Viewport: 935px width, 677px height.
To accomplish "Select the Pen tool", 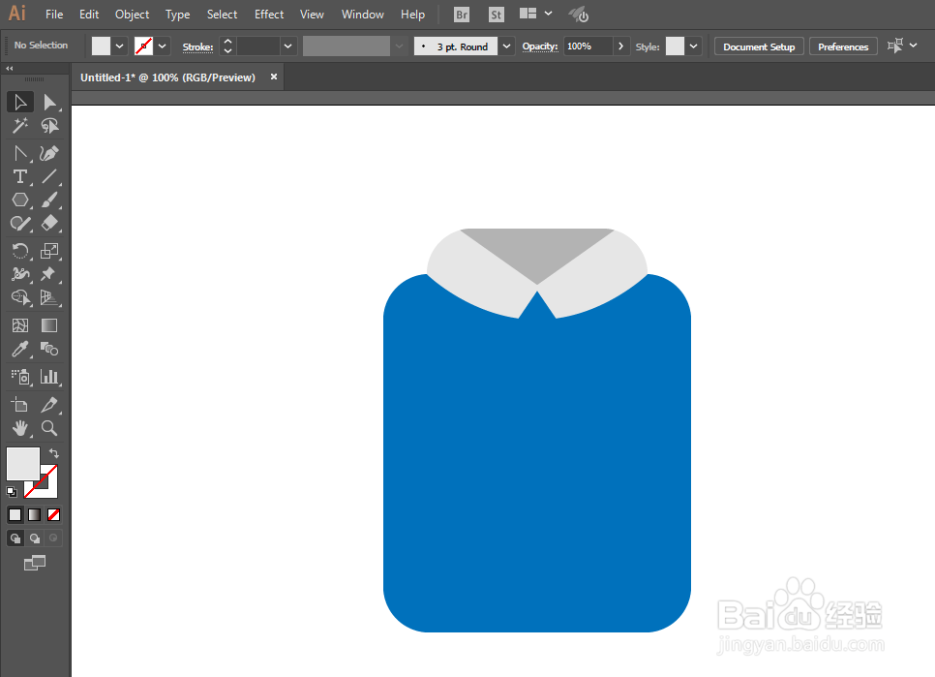I will [x=20, y=153].
